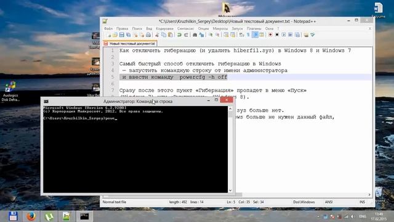This screenshot has height=222, width=394.
Task: Open the Поиск menu
Action: coord(137,28)
